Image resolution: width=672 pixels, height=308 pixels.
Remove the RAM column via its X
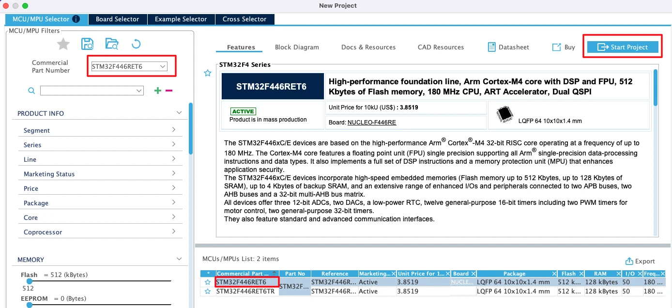tap(618, 274)
